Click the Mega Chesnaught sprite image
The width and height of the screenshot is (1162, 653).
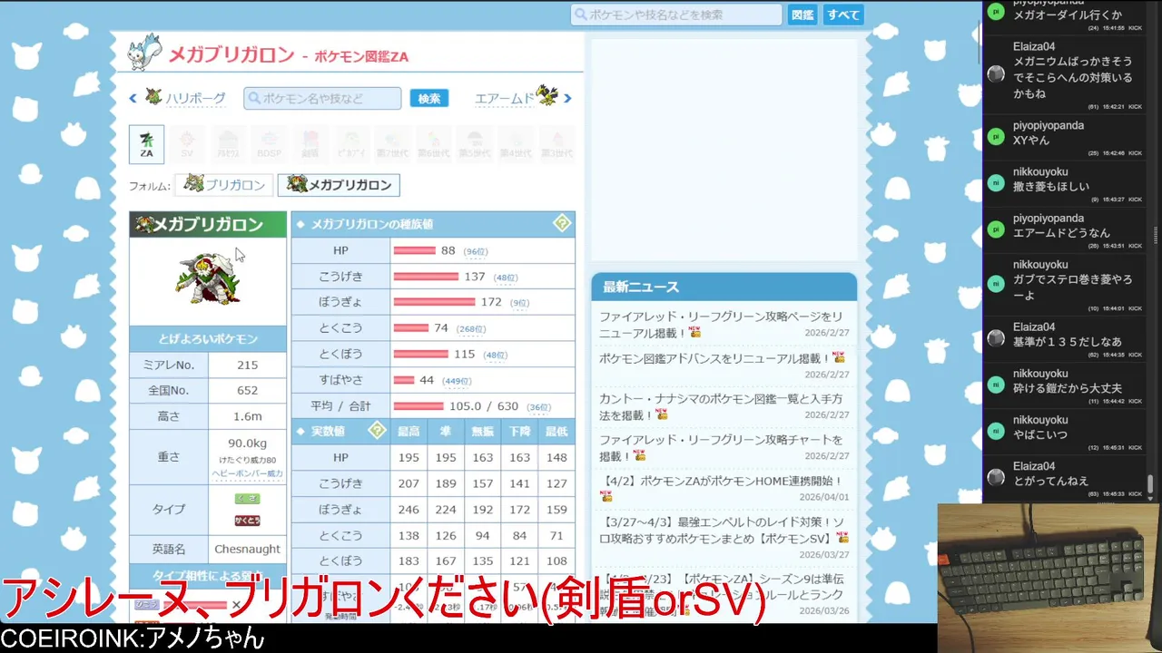tap(208, 278)
